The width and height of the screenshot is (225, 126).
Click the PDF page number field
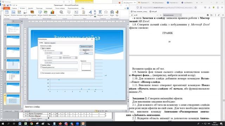click(x=132, y=15)
